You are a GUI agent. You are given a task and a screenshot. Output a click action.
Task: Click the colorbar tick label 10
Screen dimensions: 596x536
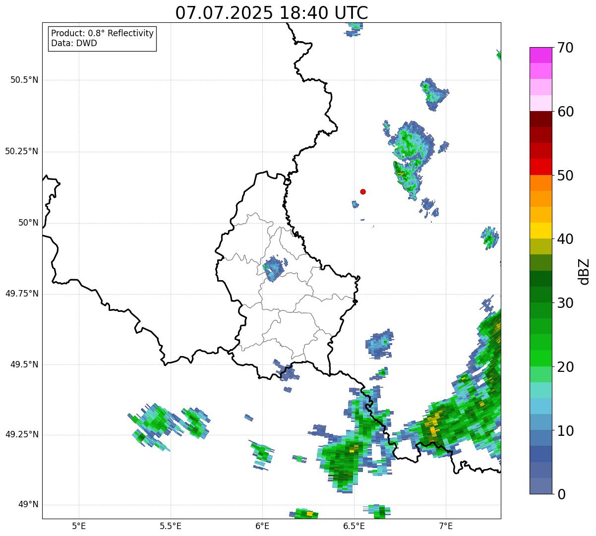(x=565, y=430)
